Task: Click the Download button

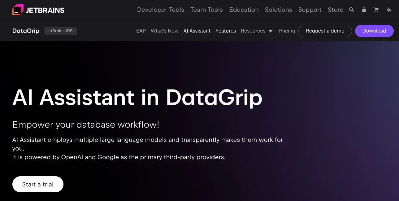Action: pos(374,31)
